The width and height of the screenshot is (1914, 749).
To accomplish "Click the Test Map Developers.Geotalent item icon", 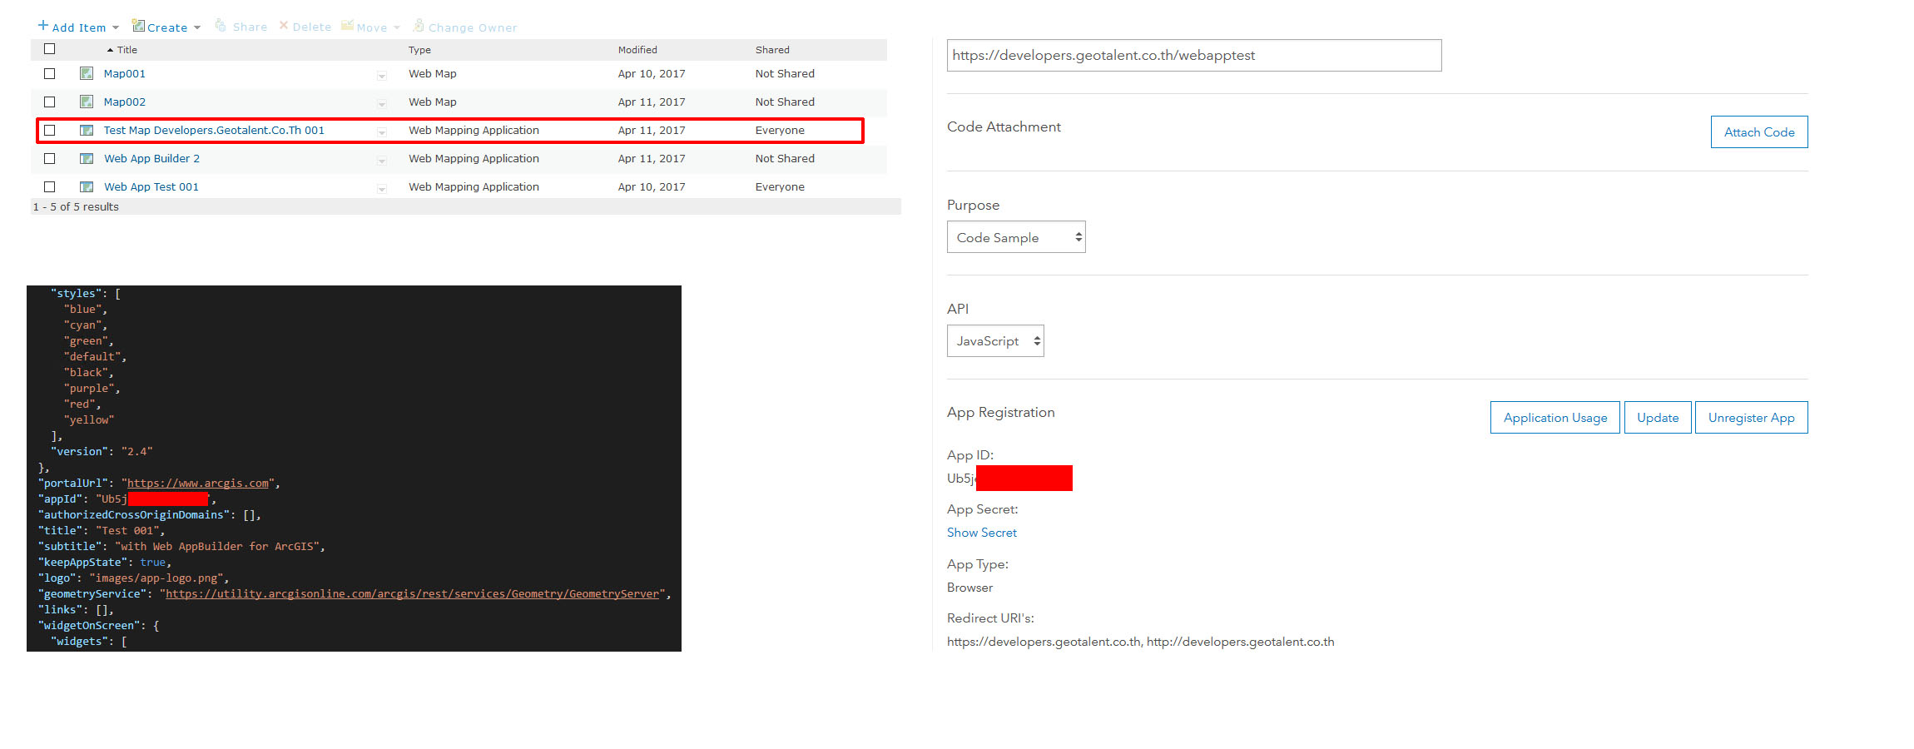I will click(87, 130).
